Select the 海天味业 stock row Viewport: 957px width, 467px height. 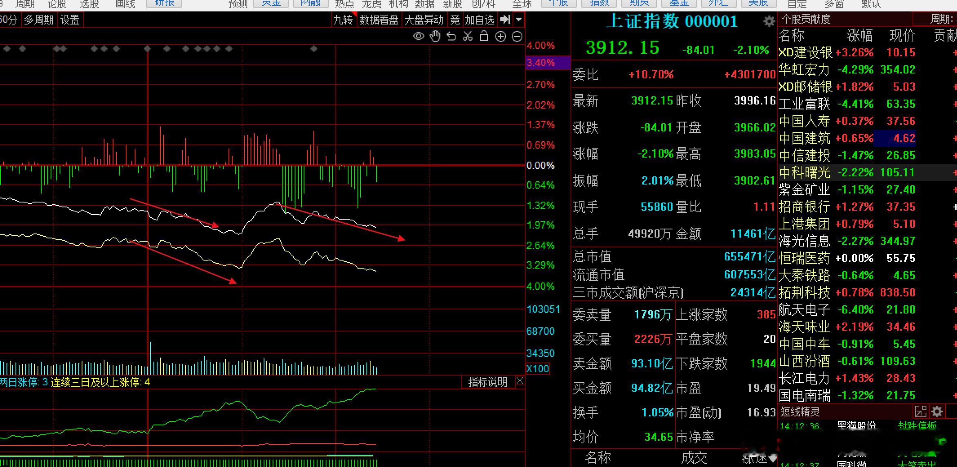click(x=867, y=327)
